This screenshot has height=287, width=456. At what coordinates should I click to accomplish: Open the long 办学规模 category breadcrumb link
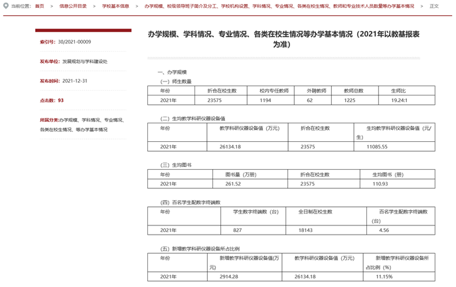click(279, 6)
